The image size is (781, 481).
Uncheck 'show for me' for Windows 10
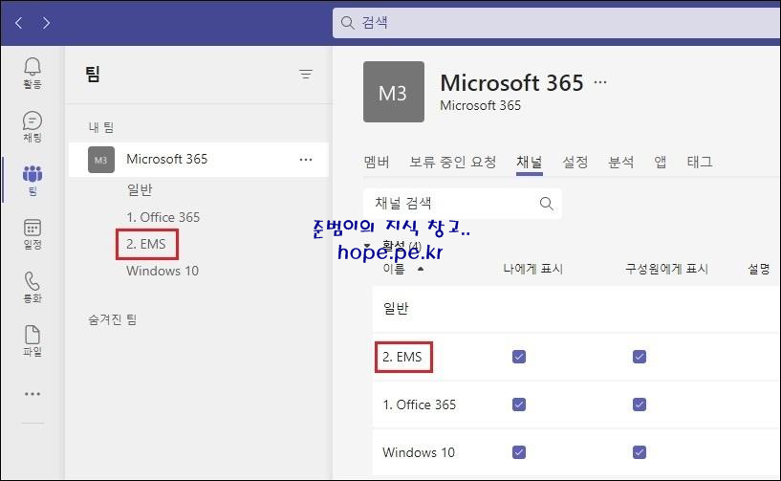pos(519,452)
